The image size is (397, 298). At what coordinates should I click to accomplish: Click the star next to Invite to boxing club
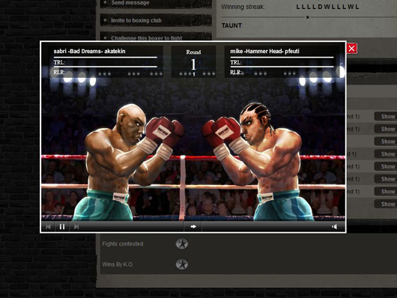(x=105, y=20)
